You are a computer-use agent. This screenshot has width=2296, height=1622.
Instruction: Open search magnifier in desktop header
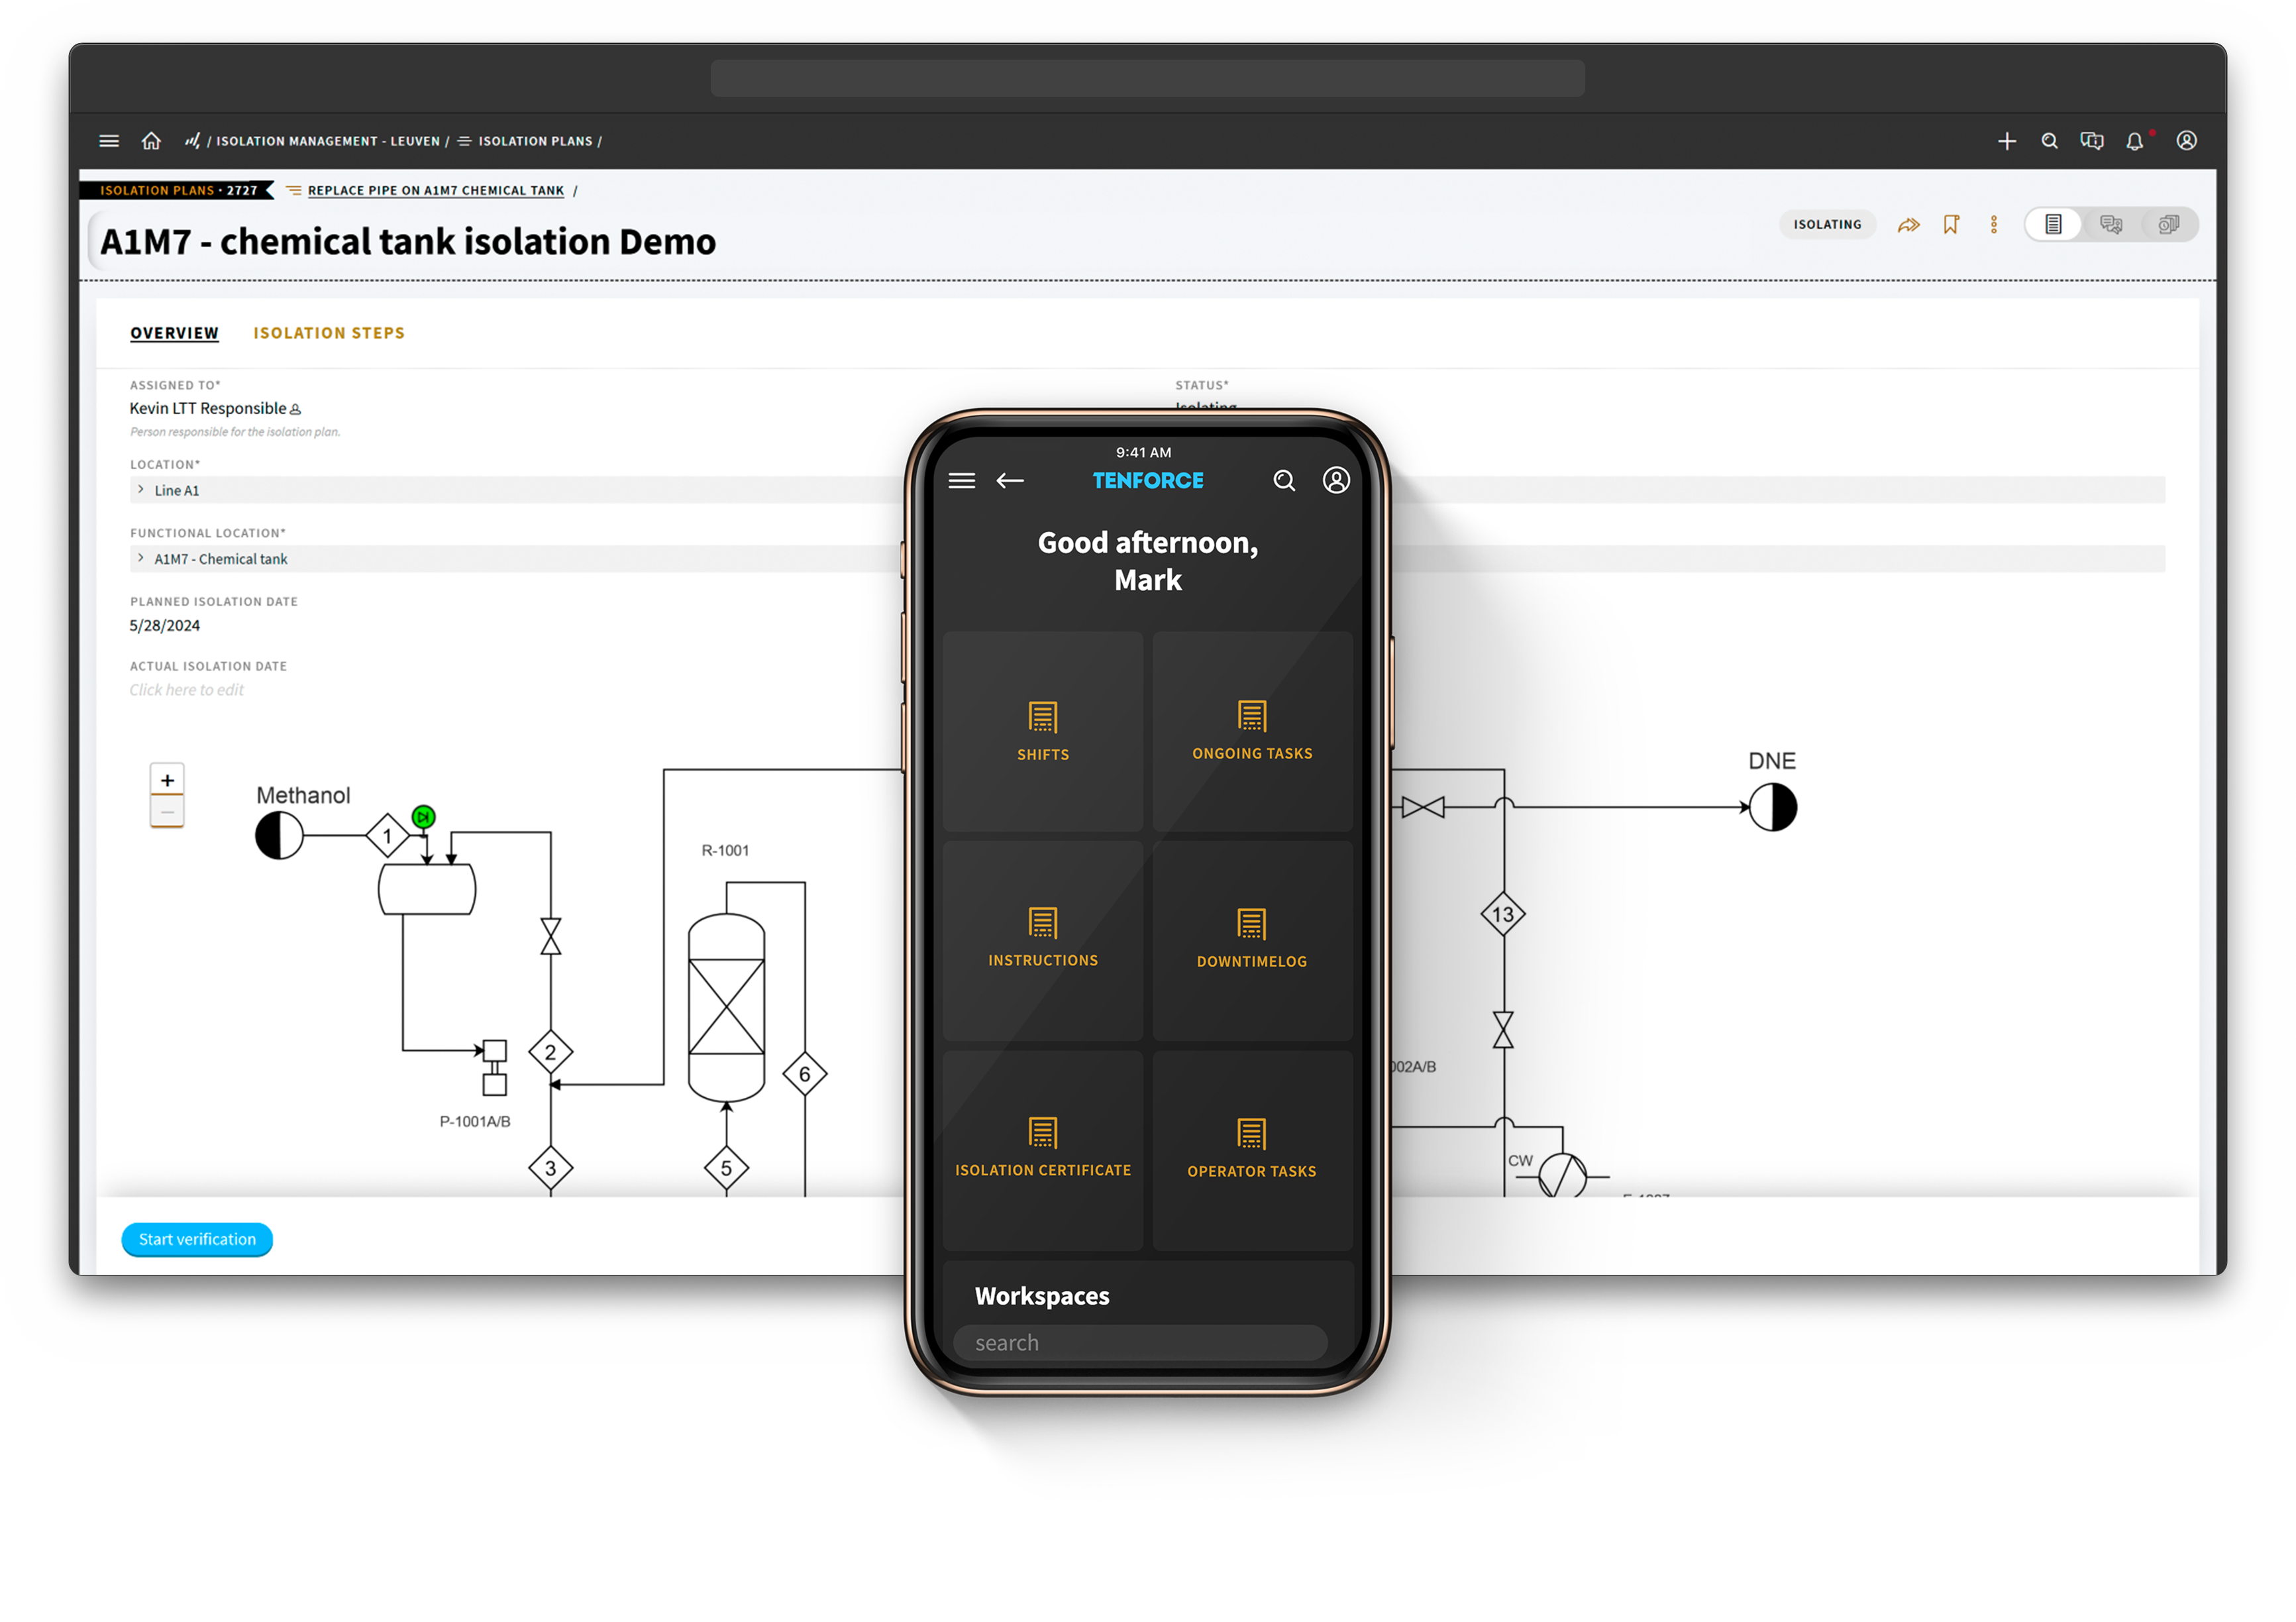coord(2049,141)
